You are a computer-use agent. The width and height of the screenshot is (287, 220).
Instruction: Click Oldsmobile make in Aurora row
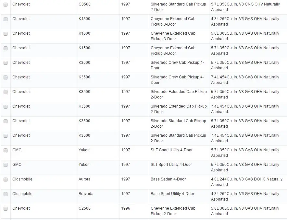point(22,179)
